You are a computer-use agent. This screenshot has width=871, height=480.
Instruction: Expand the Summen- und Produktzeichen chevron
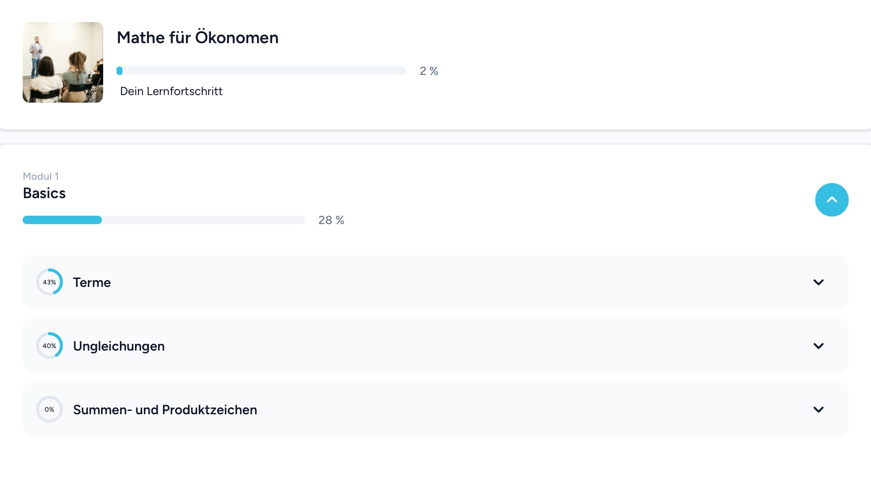pos(818,410)
